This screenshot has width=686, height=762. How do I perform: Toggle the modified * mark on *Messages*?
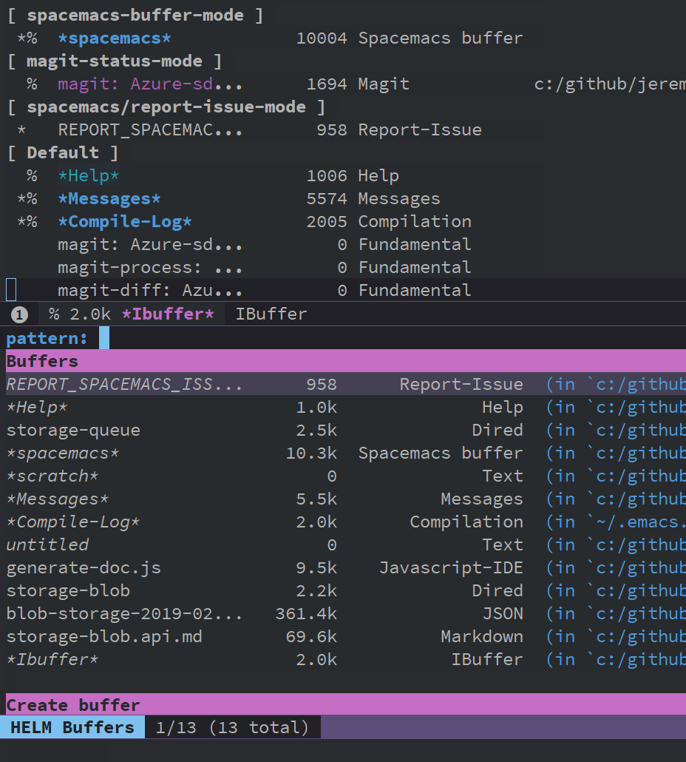point(21,198)
